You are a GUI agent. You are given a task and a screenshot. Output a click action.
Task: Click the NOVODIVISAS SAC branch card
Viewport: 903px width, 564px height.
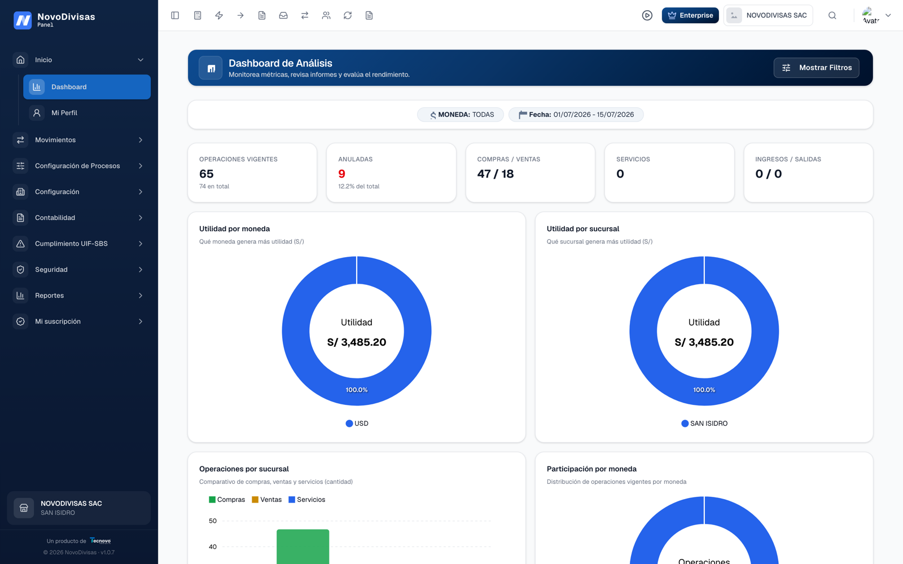(79, 508)
